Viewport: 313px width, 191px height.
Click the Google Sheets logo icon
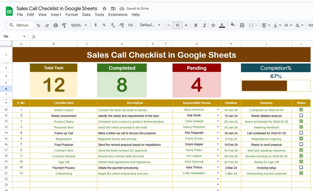tap(9, 11)
